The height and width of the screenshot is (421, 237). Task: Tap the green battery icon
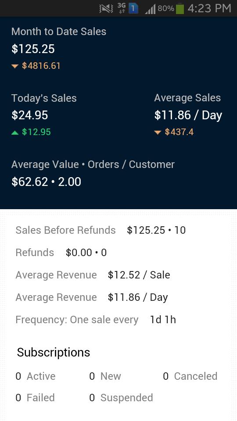tap(180, 9)
